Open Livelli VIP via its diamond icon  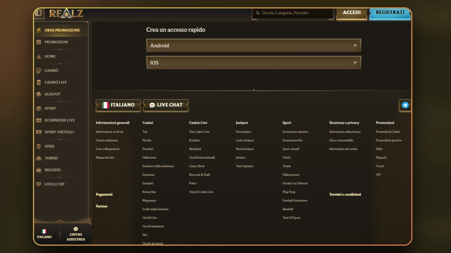(x=39, y=184)
